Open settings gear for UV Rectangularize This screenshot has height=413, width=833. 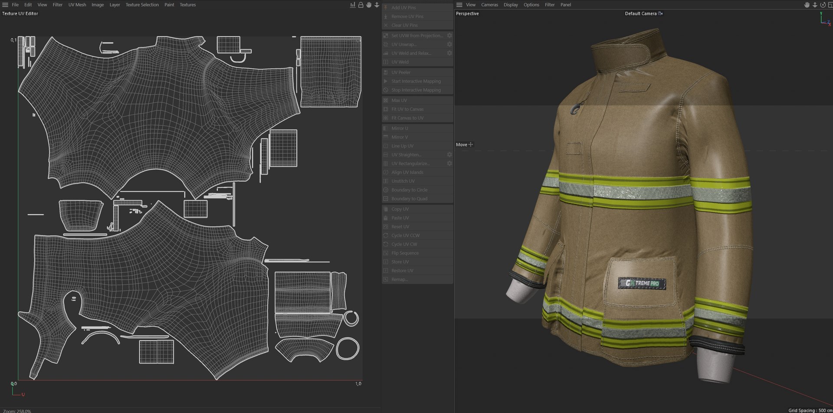[449, 163]
